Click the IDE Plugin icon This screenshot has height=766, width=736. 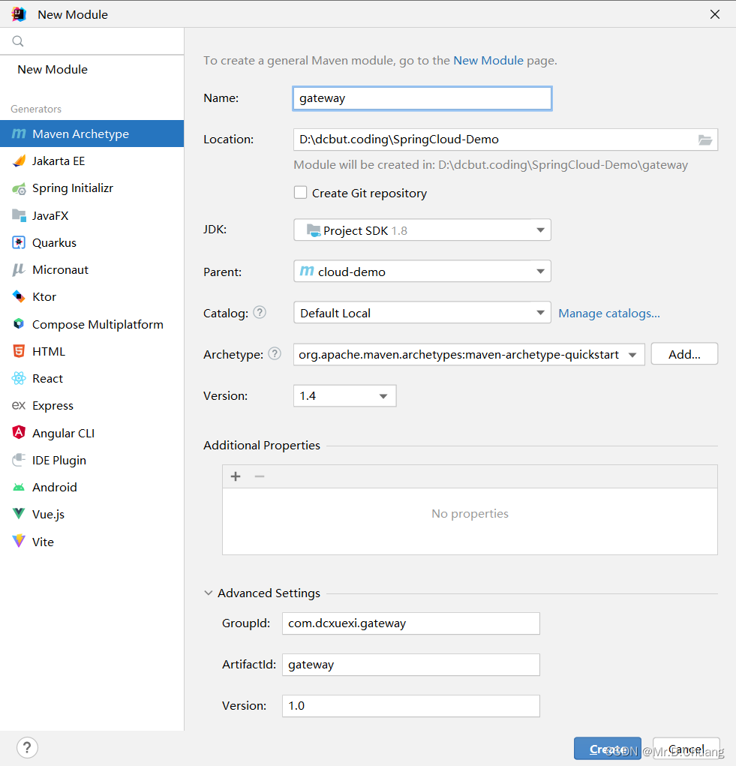click(19, 460)
